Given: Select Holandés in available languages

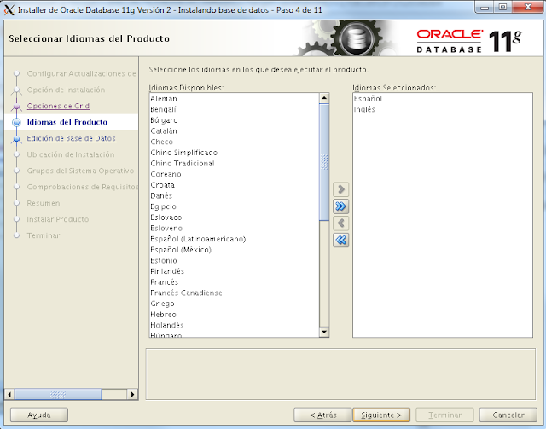Looking at the screenshot, I should pyautogui.click(x=234, y=325).
